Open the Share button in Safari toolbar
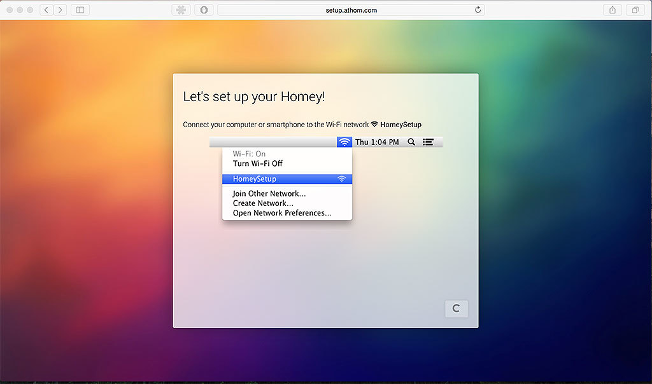Screen dimensions: 652x384 pyautogui.click(x=613, y=10)
